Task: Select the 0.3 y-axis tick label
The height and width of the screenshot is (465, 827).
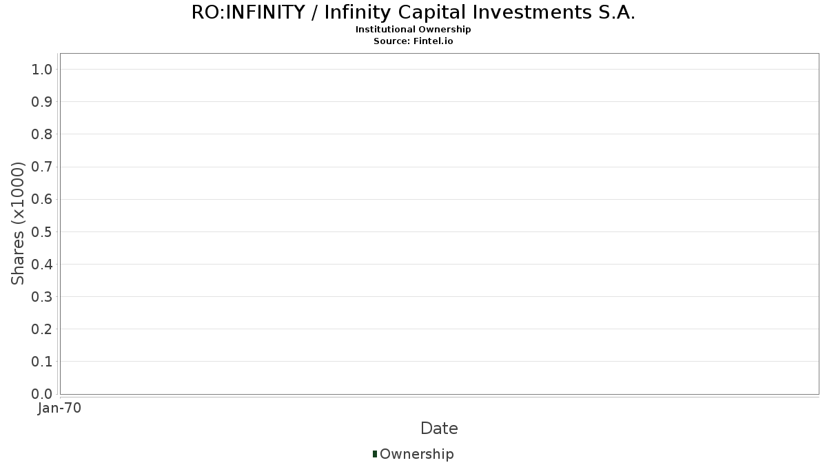Action: pyautogui.click(x=42, y=296)
